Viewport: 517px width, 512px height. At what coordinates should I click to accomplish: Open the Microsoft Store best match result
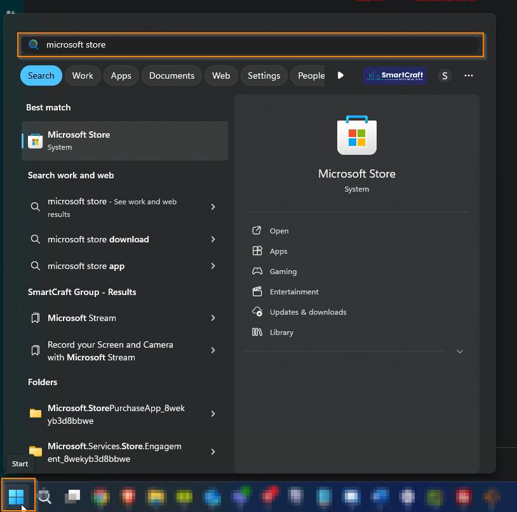pyautogui.click(x=124, y=141)
